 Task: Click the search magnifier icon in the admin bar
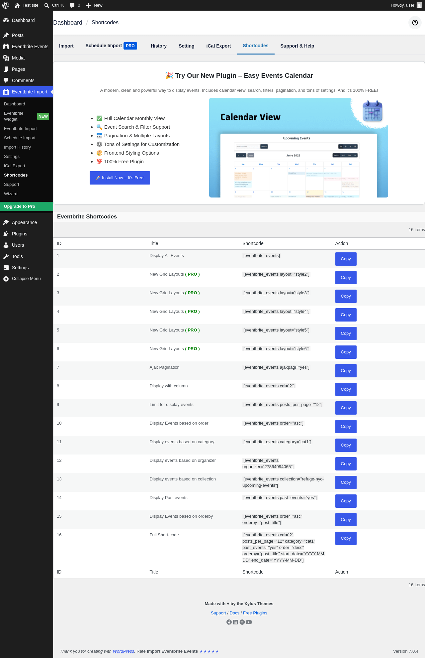47,5
